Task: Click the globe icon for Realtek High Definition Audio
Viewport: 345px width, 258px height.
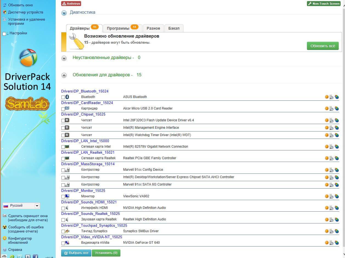Action: click(x=336, y=219)
